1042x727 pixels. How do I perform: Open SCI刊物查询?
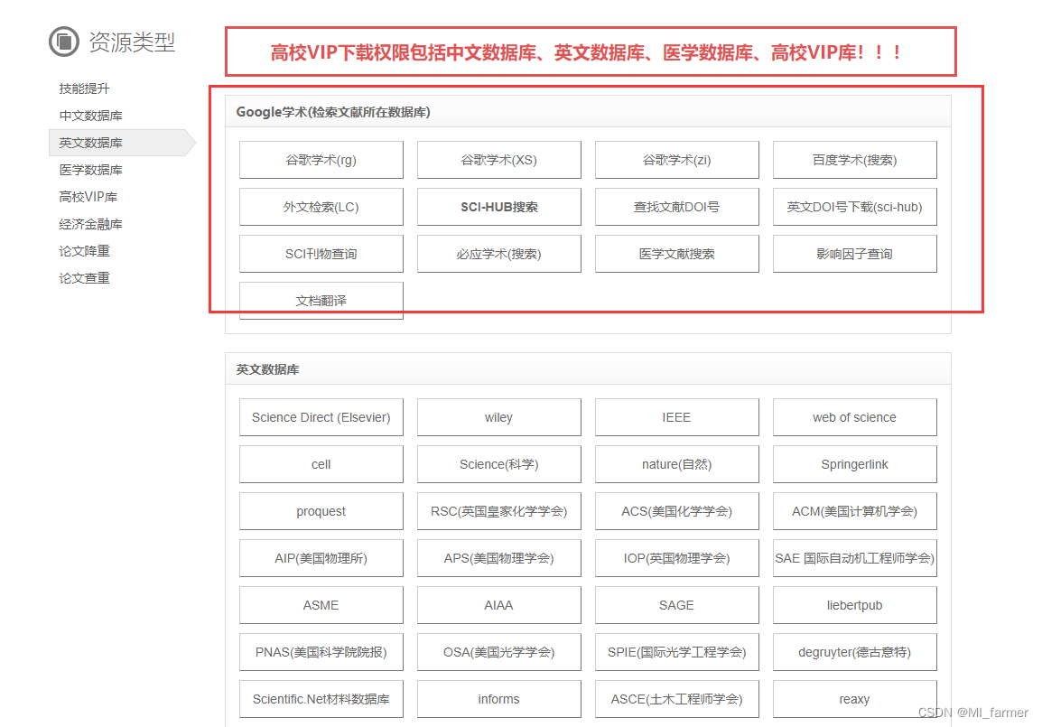[321, 254]
